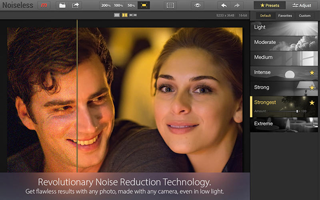Set zoom to 200%
The image size is (320, 200).
pos(106,5)
